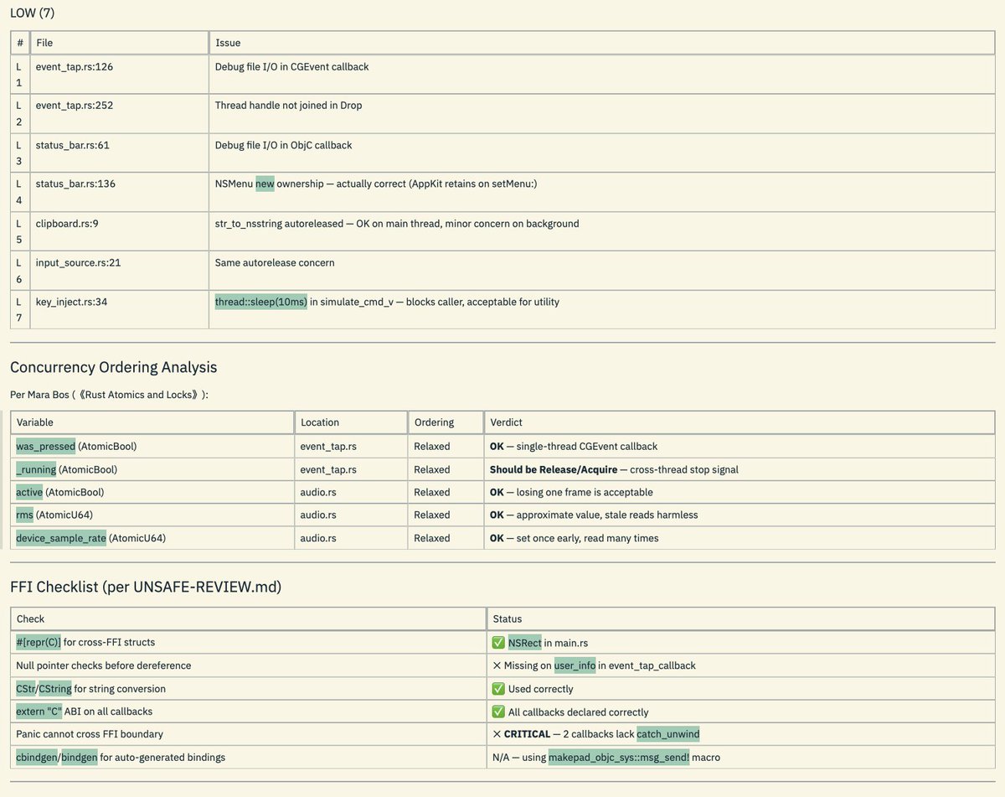
Task: Click "Null pointer checks before dereference" check
Action: 104,665
